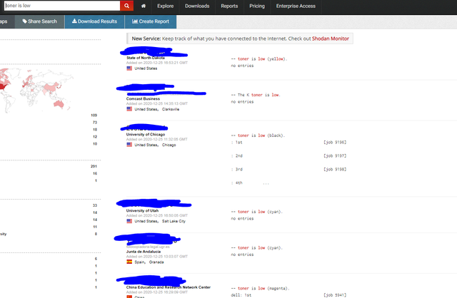
Task: Click the facet count 33
Action: 95,205
